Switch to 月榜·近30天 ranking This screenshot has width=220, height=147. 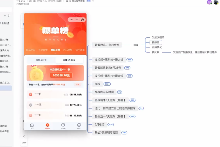69,60
